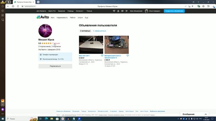Open the Каталоги dropdown menu
Viewport: 216px width, 121px height.
click(x=80, y=11)
